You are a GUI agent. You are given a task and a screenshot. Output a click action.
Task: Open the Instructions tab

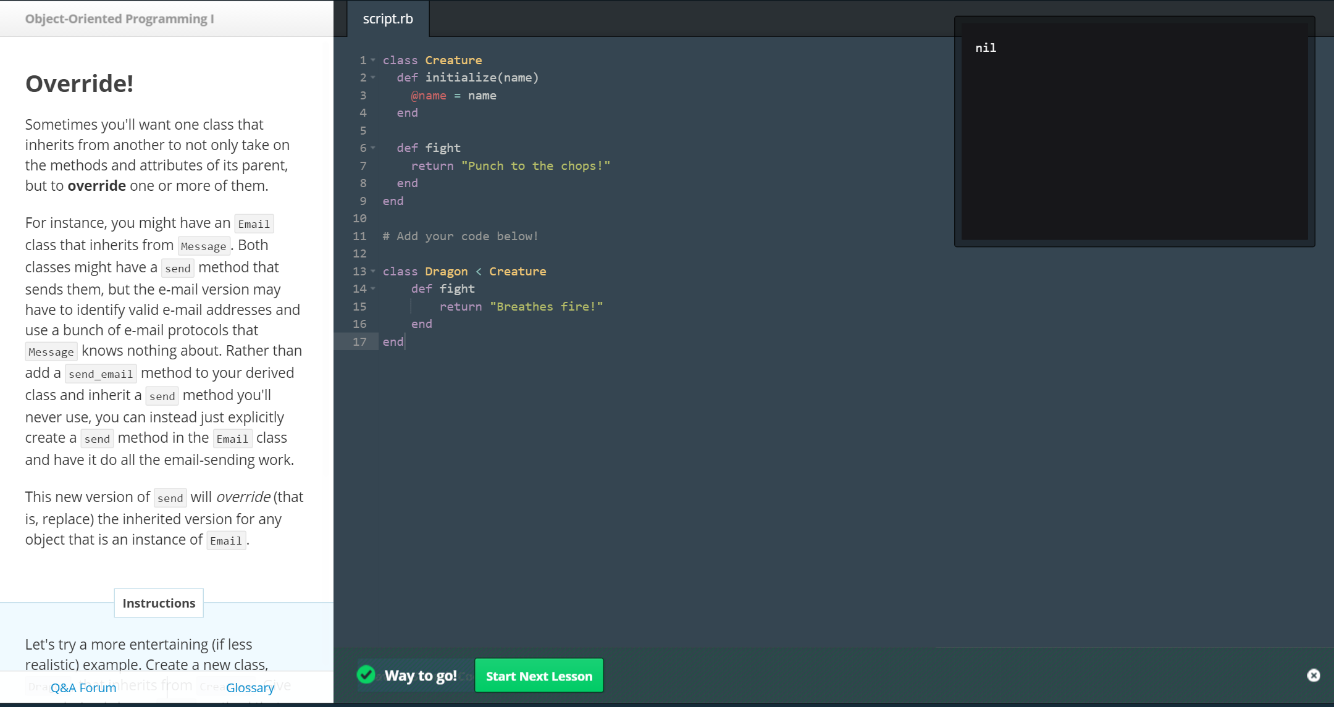pos(159,603)
